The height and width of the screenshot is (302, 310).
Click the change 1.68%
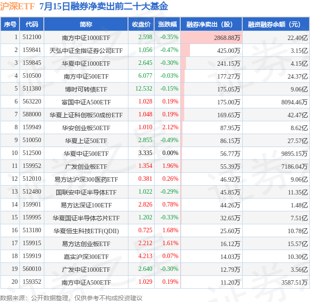[170, 230]
